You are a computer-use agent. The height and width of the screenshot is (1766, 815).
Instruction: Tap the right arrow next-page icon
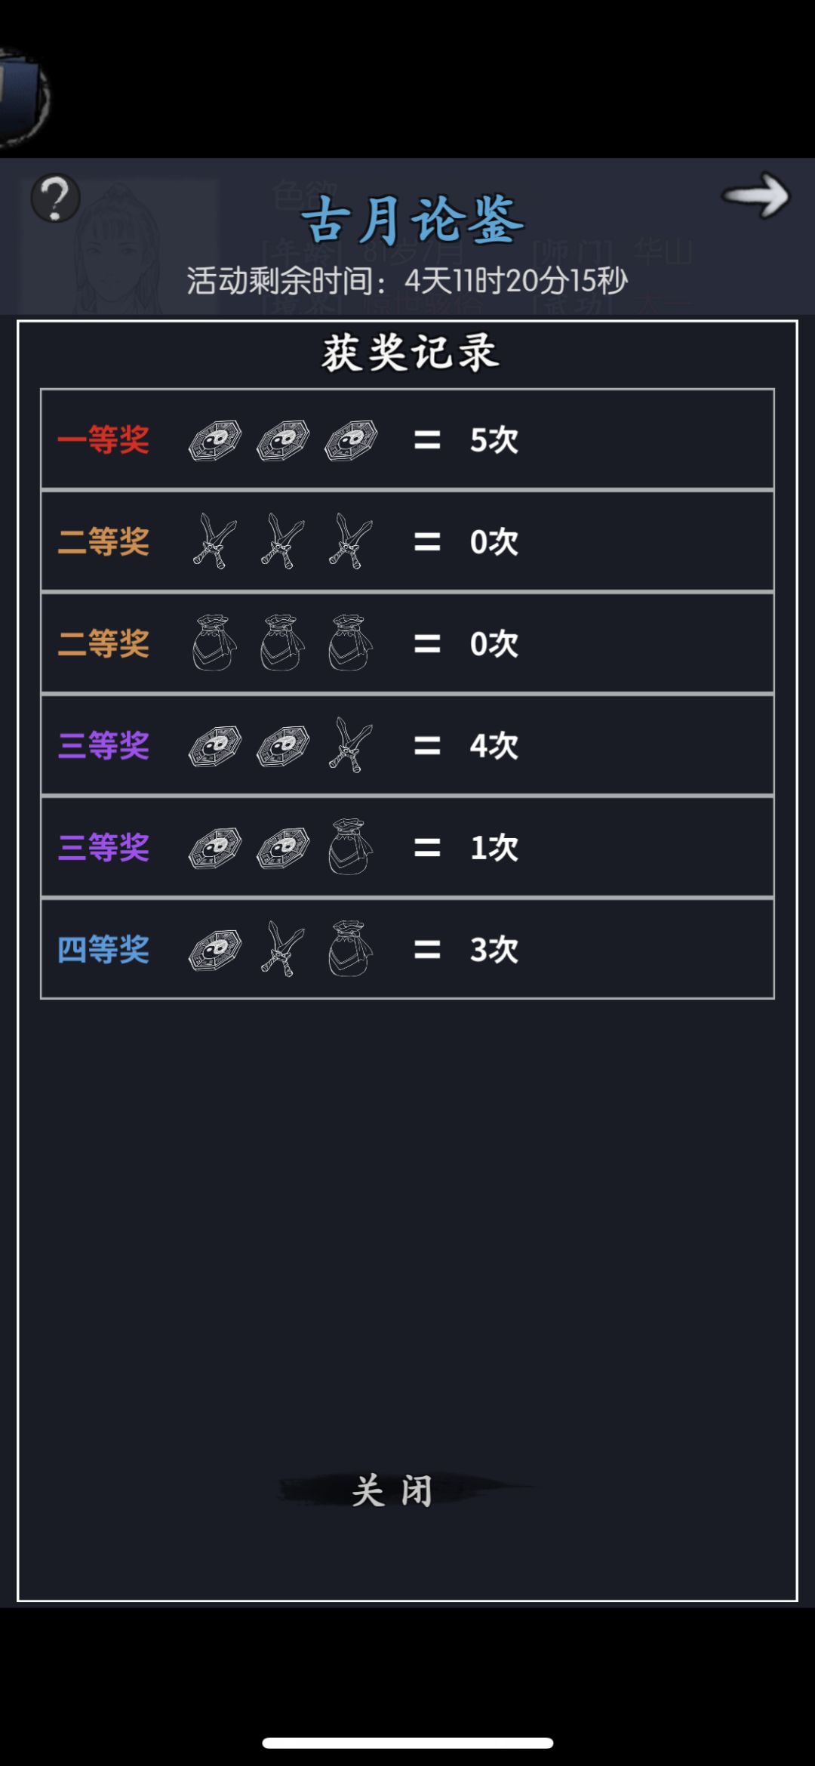click(755, 196)
